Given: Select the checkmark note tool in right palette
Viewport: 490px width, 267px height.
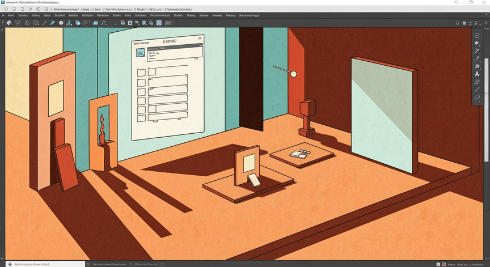Looking at the screenshot, I should pyautogui.click(x=477, y=36).
